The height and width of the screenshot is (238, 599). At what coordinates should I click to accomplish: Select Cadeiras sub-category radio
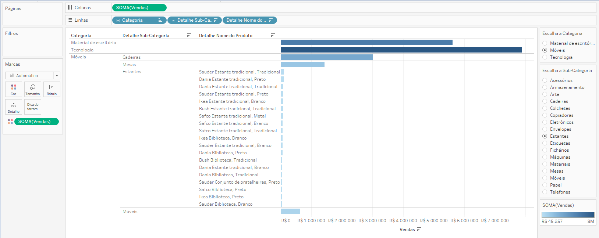coord(545,101)
